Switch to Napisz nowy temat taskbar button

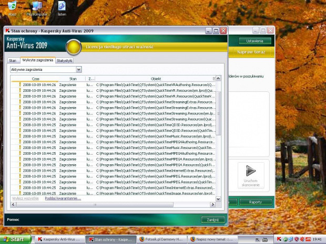click(212, 239)
